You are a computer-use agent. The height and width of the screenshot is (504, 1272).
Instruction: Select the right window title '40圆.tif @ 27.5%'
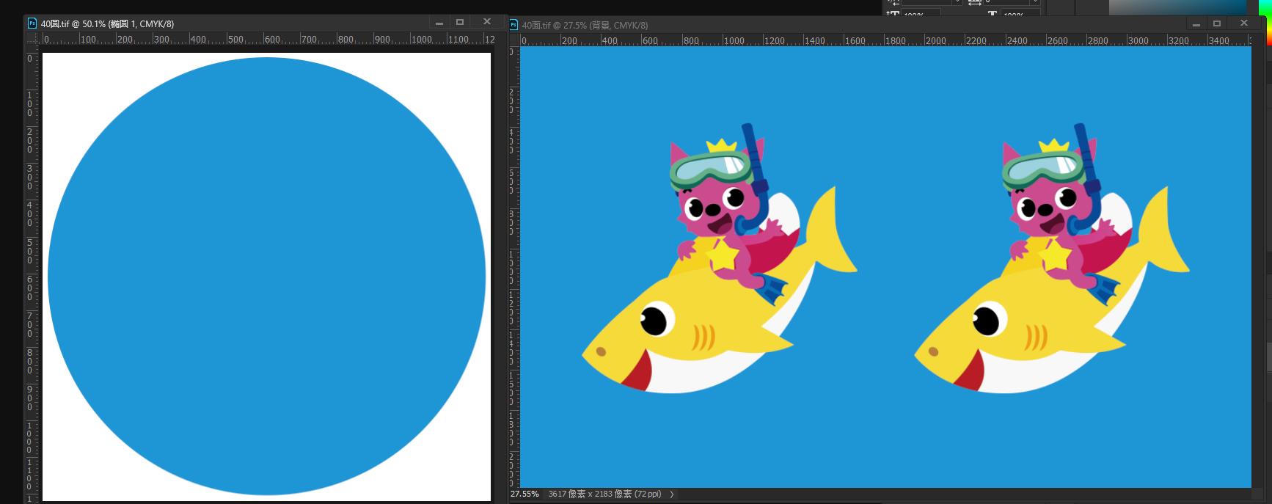tap(585, 25)
